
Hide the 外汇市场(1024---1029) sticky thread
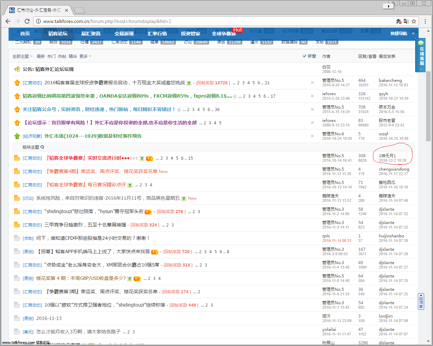click(x=312, y=136)
